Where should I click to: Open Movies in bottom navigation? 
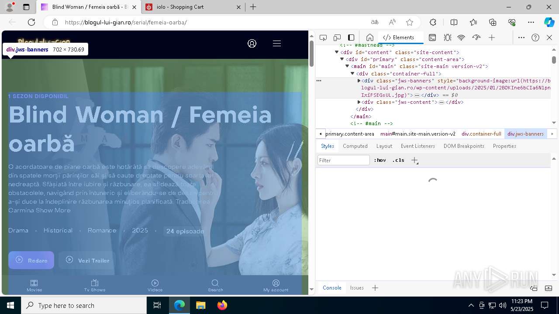point(34,286)
